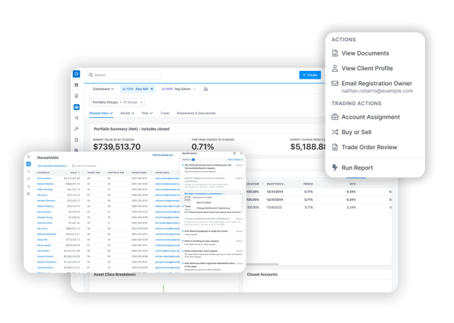Click the $739,513.70 market value figure

[116, 147]
